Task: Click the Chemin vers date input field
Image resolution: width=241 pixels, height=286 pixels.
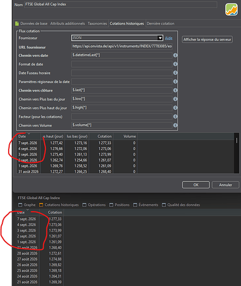Action: click(x=122, y=55)
